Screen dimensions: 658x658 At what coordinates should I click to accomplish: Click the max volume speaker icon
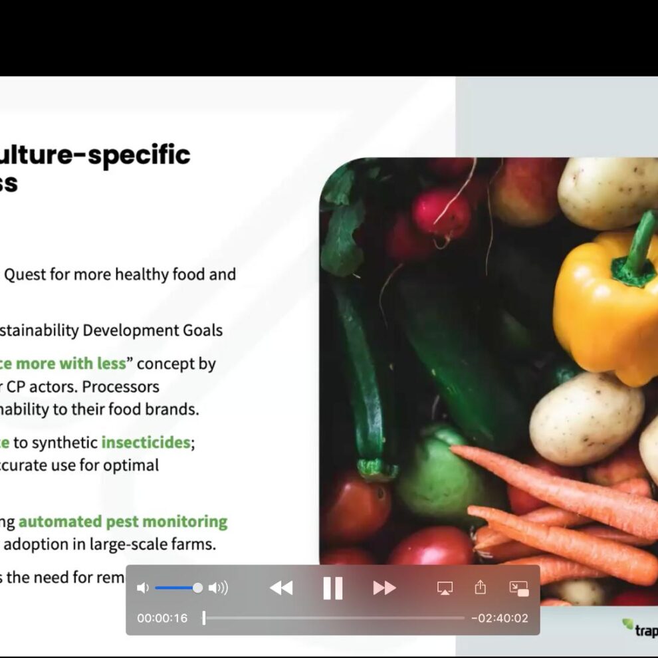point(218,588)
